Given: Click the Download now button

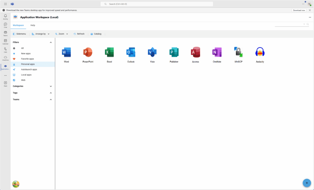Looking at the screenshot, I should (x=299, y=10).
